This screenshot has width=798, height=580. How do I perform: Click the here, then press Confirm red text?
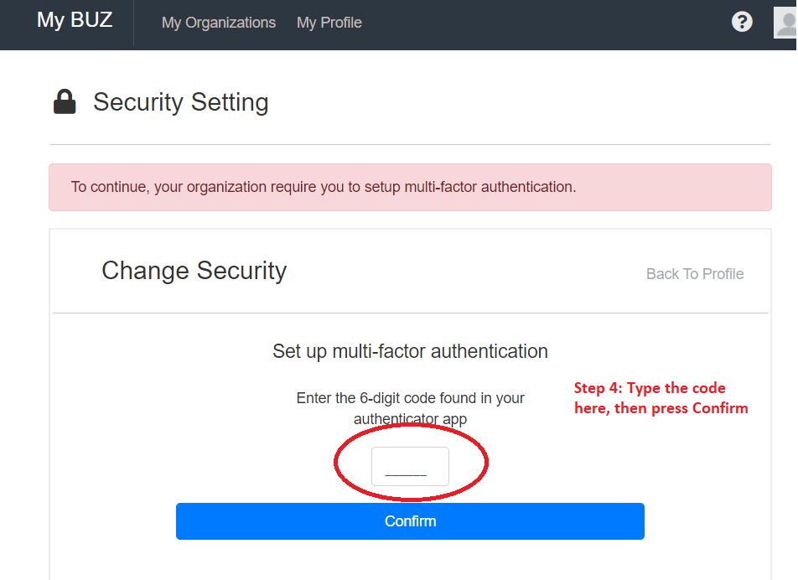click(661, 408)
